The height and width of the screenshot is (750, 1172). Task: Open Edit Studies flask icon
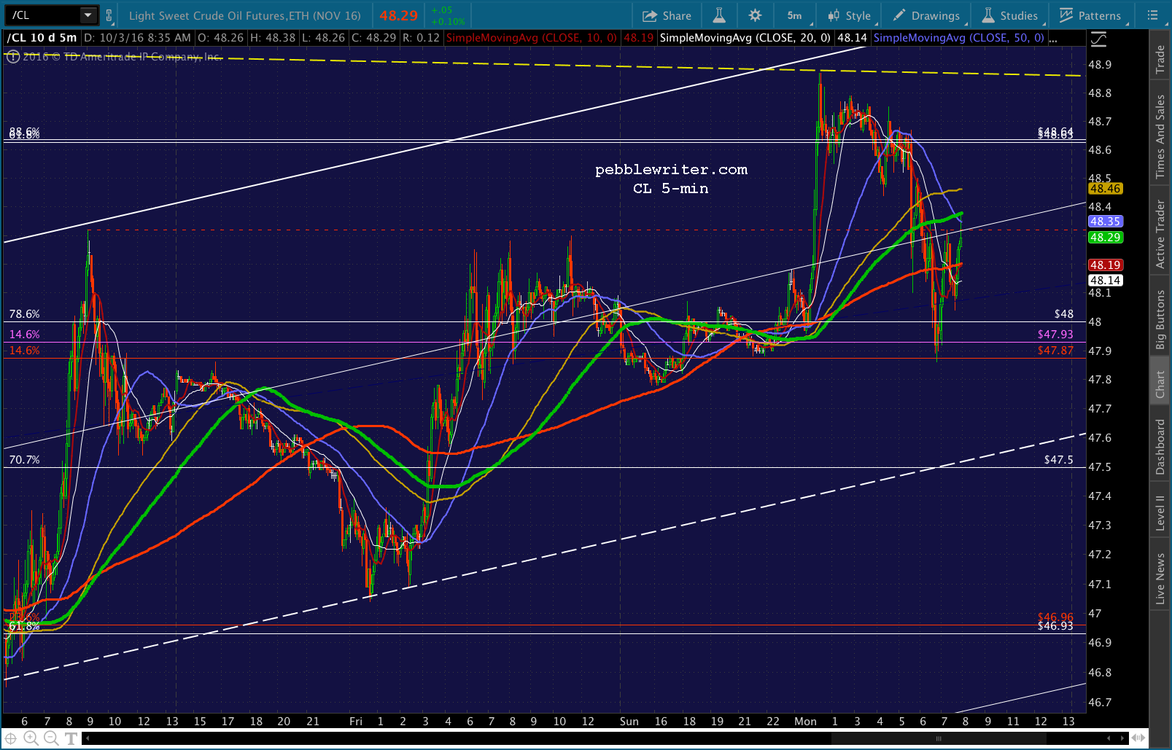click(x=719, y=15)
